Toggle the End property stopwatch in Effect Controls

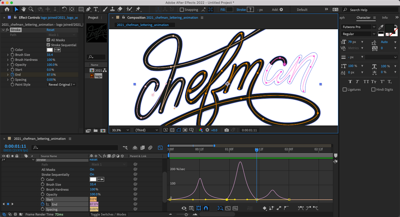coord(12,75)
